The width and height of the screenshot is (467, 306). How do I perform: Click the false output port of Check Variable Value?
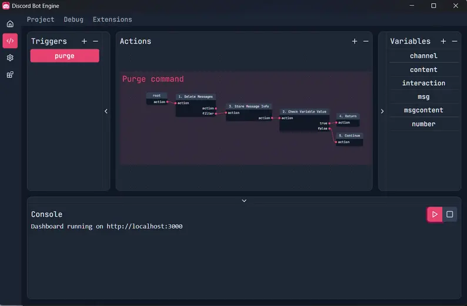[x=329, y=129]
